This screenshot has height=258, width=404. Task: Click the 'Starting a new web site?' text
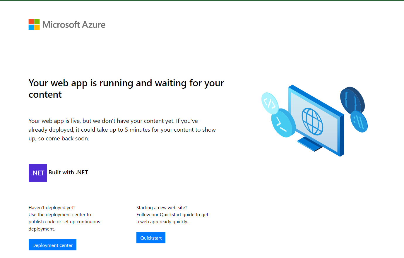[x=162, y=207]
